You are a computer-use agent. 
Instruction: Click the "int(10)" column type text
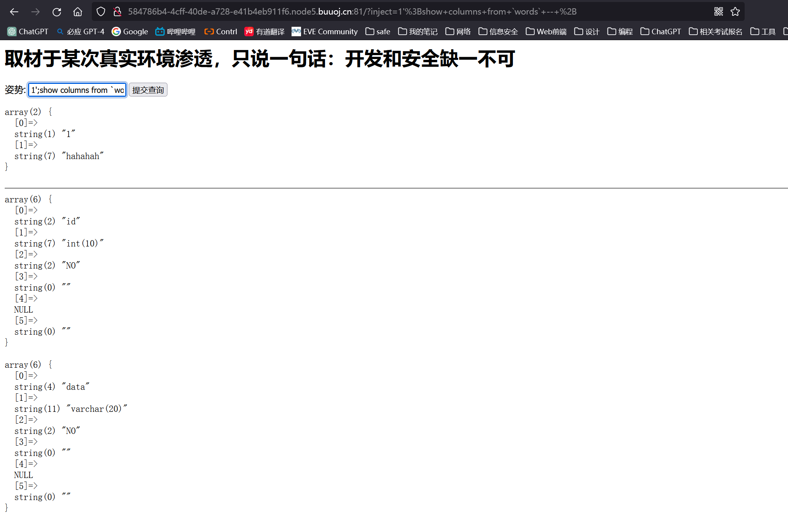coord(83,243)
